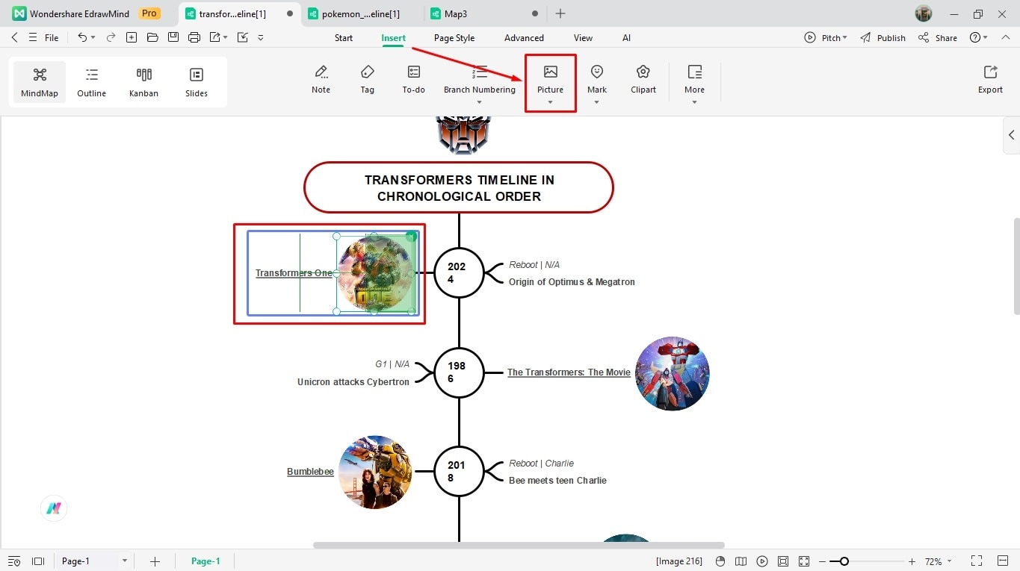Switch to MindMap view mode

click(x=40, y=82)
